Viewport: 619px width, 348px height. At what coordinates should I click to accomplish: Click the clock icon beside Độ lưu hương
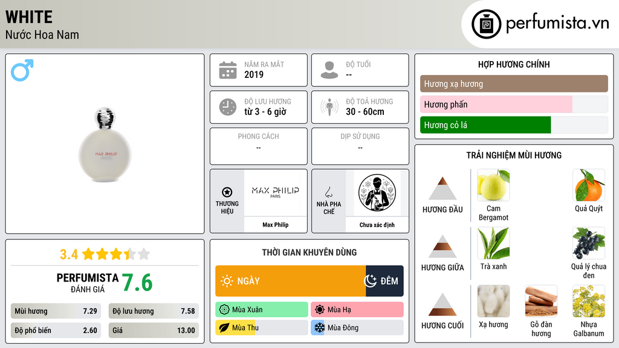click(x=228, y=107)
